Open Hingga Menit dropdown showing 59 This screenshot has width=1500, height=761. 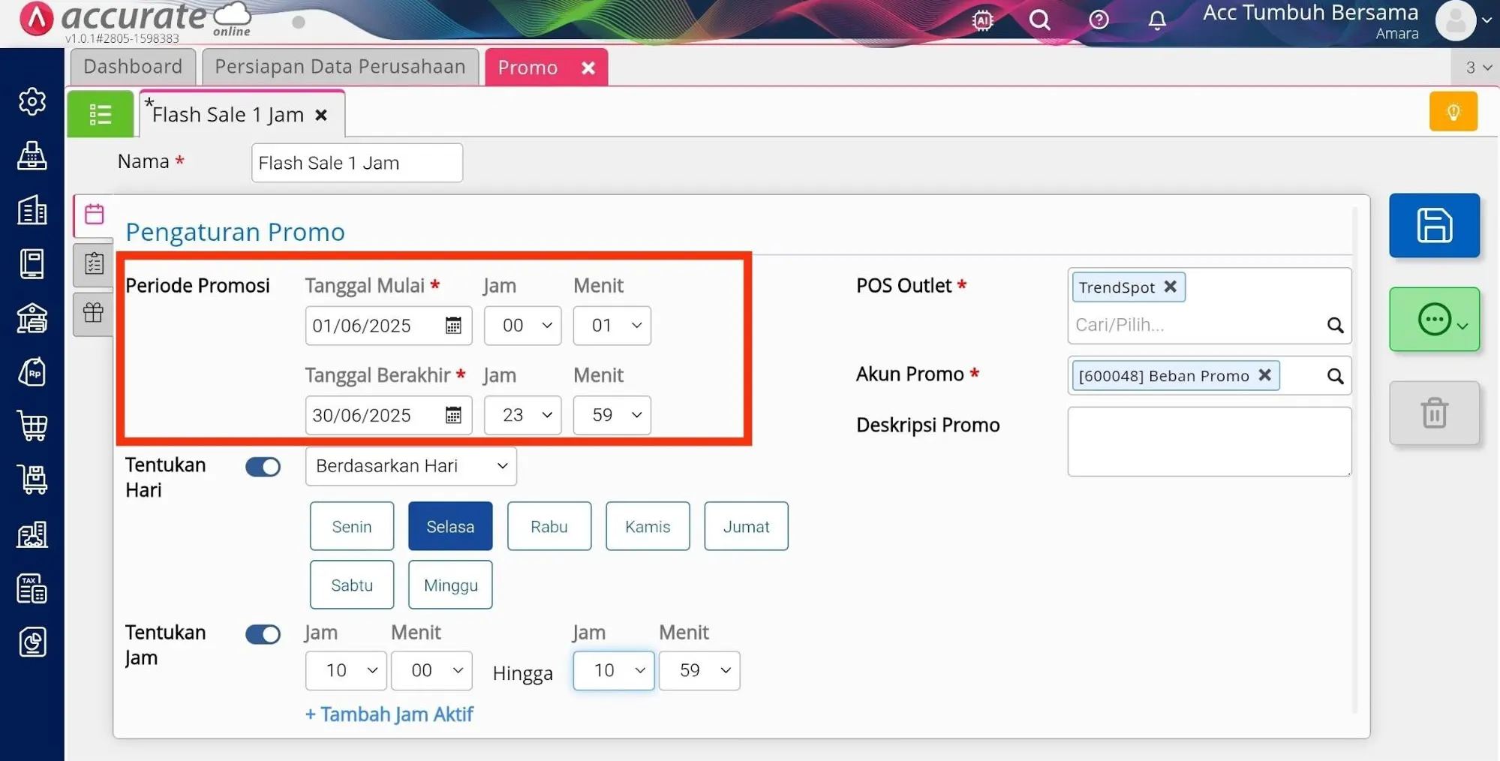[x=699, y=670]
